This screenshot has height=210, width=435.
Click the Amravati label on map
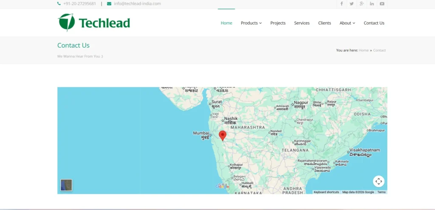tap(282, 107)
